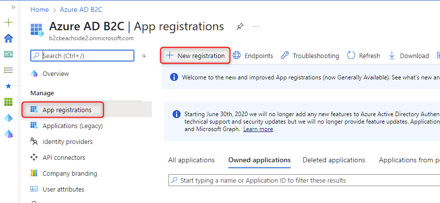
Task: Open Identity providers menu item
Action: tap(62, 142)
